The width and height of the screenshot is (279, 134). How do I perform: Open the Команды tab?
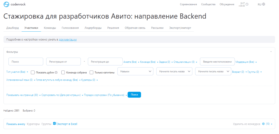(50, 28)
